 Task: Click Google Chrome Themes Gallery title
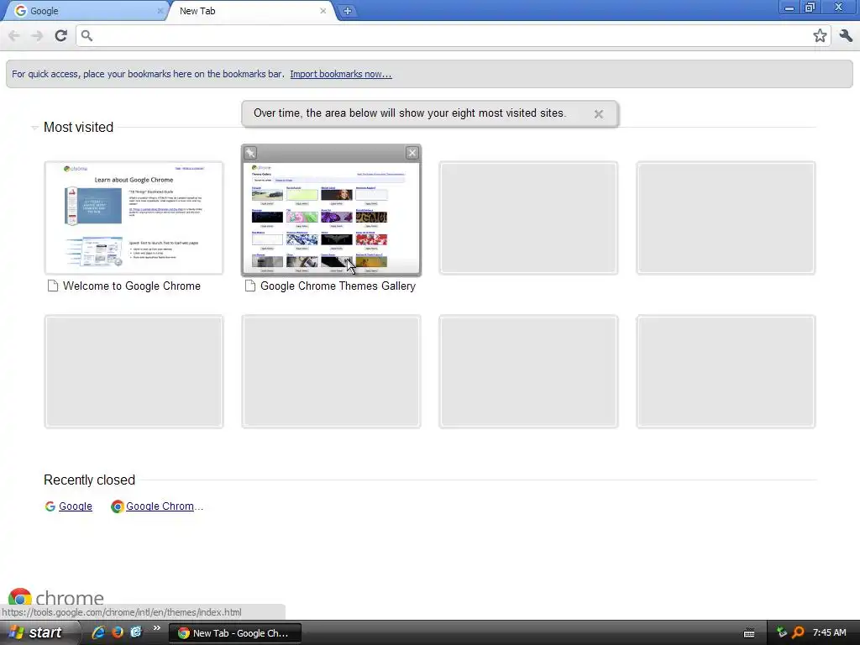click(338, 286)
